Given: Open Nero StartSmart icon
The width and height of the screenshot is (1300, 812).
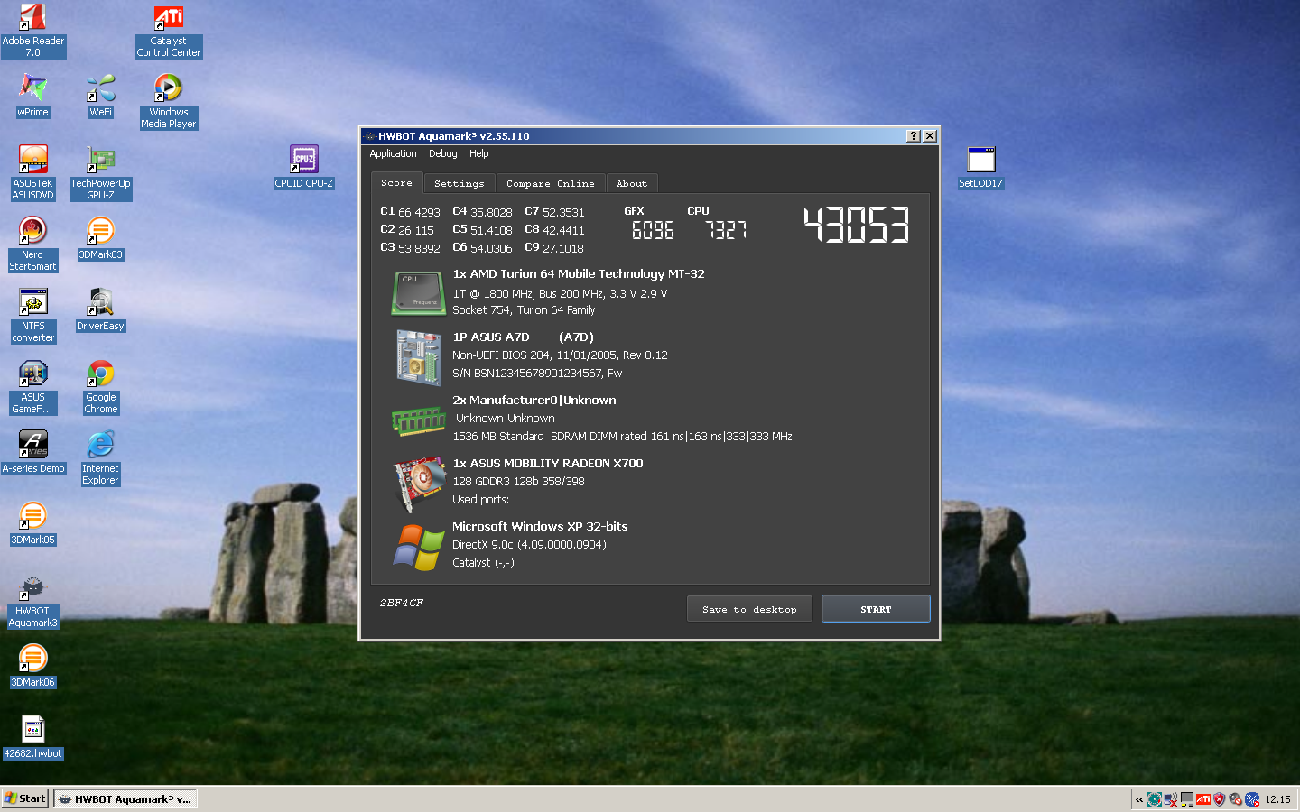Looking at the screenshot, I should point(32,244).
